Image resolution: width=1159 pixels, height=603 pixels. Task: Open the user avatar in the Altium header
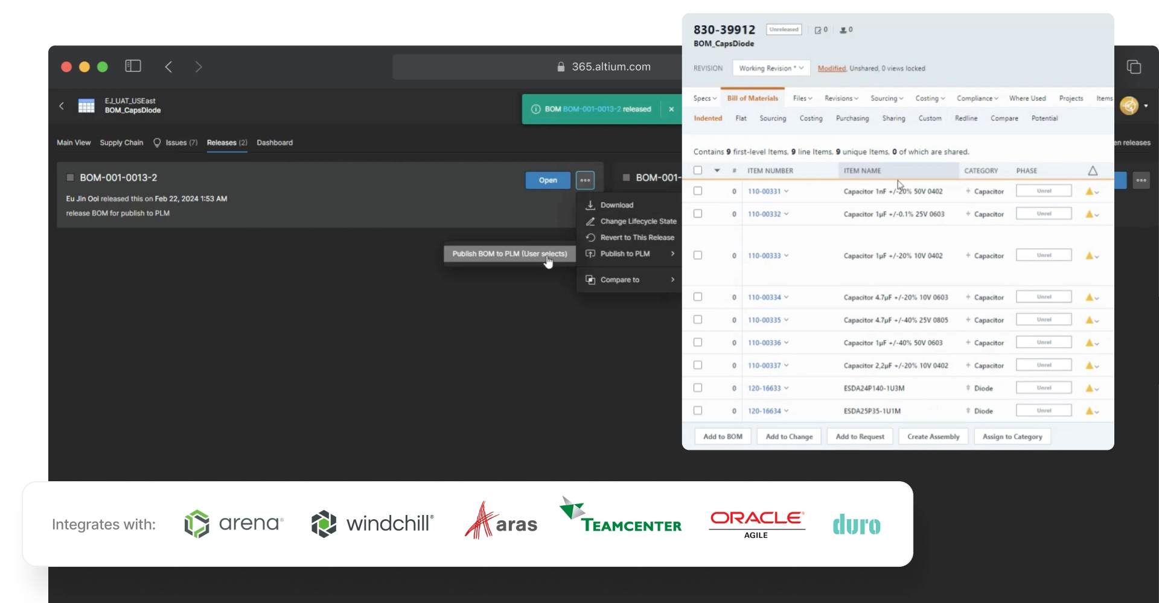[x=1129, y=106]
